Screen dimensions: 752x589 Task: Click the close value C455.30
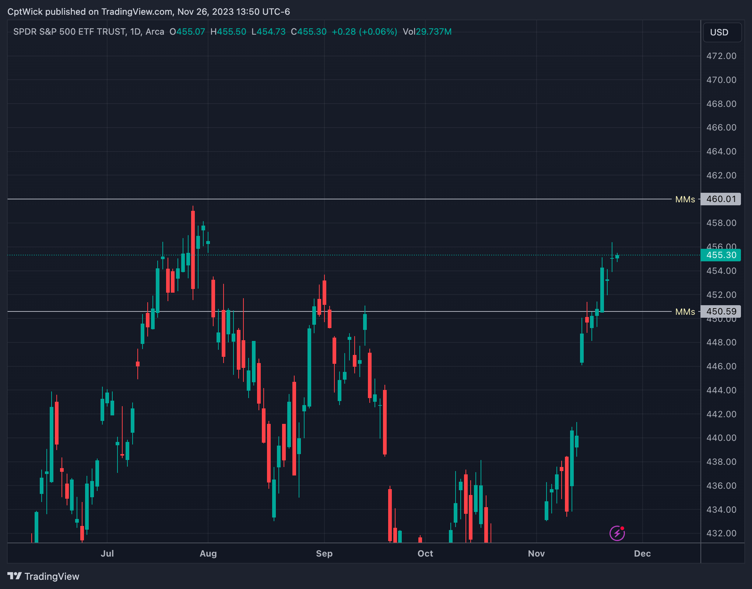(x=309, y=32)
